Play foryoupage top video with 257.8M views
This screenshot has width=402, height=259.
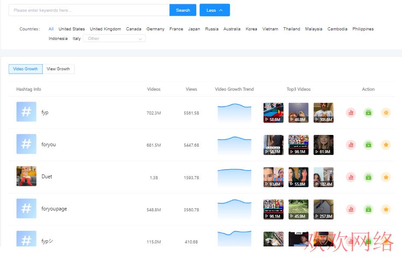323,210
